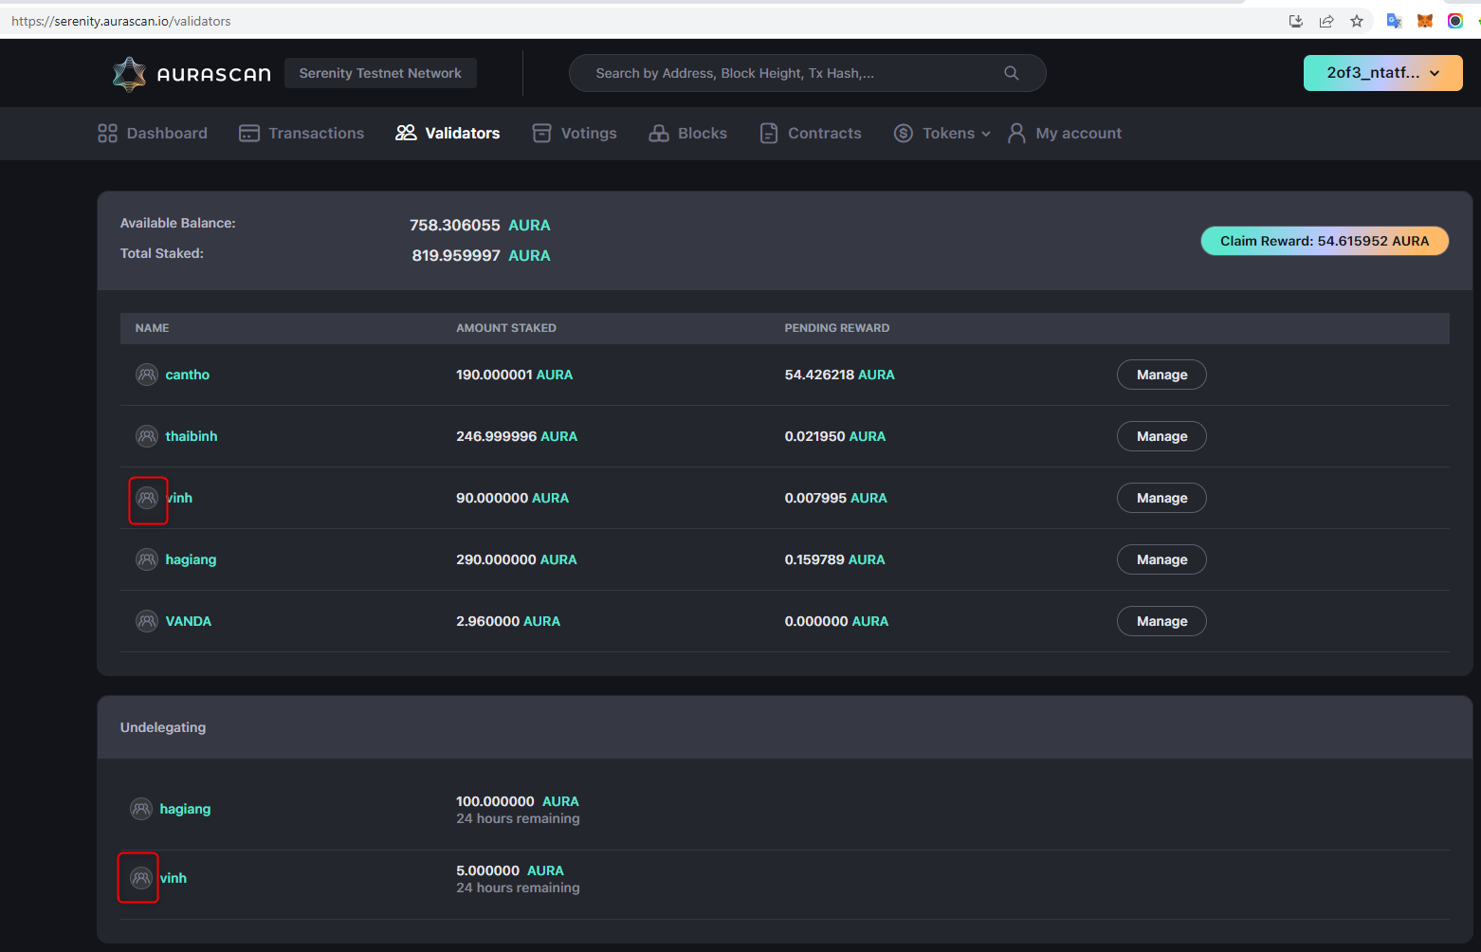Open the Transactions icon in navigation

248,133
